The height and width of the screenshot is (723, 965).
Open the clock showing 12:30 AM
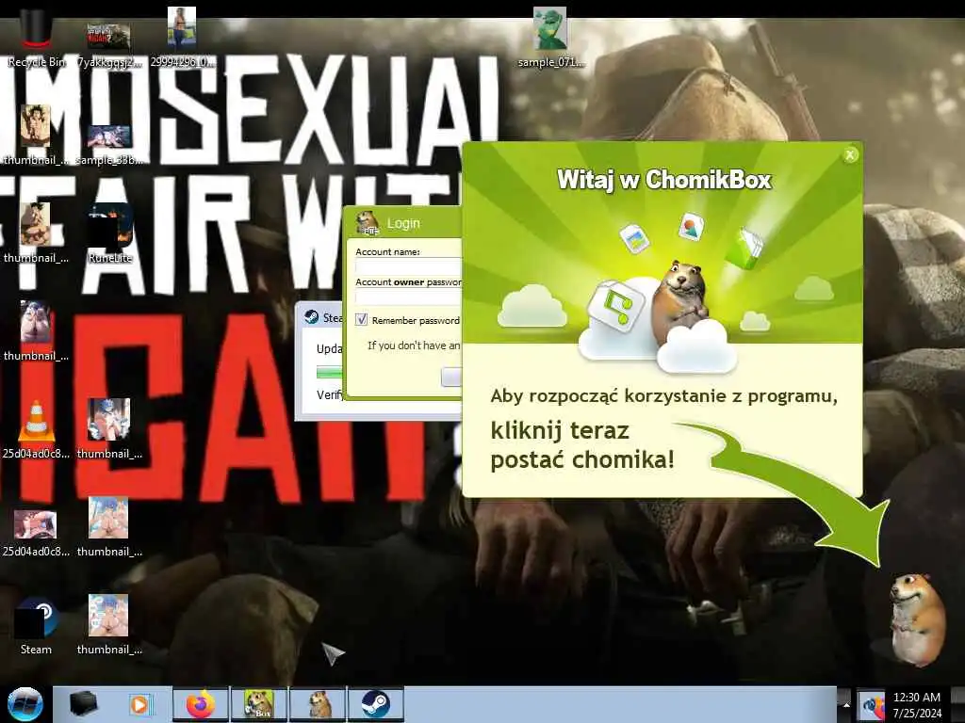coord(917,705)
